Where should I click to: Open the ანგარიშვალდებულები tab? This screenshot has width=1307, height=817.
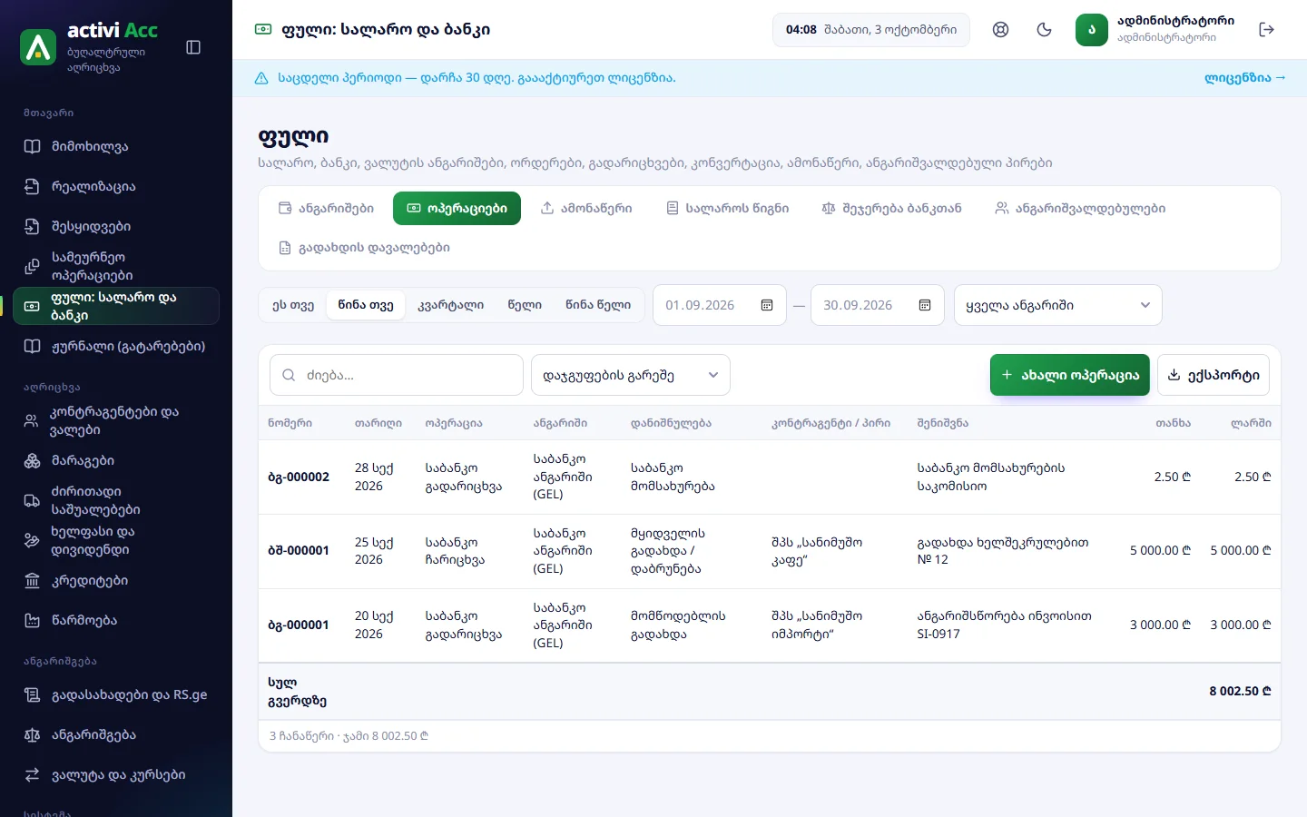click(1080, 208)
